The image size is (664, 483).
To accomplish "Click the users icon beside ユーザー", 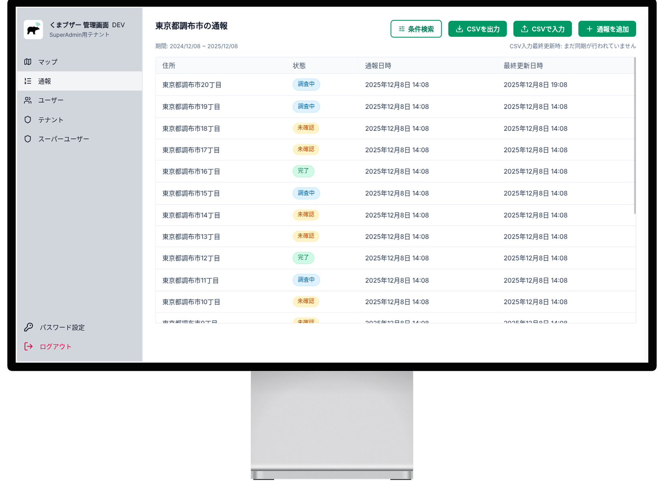I will click(x=28, y=100).
